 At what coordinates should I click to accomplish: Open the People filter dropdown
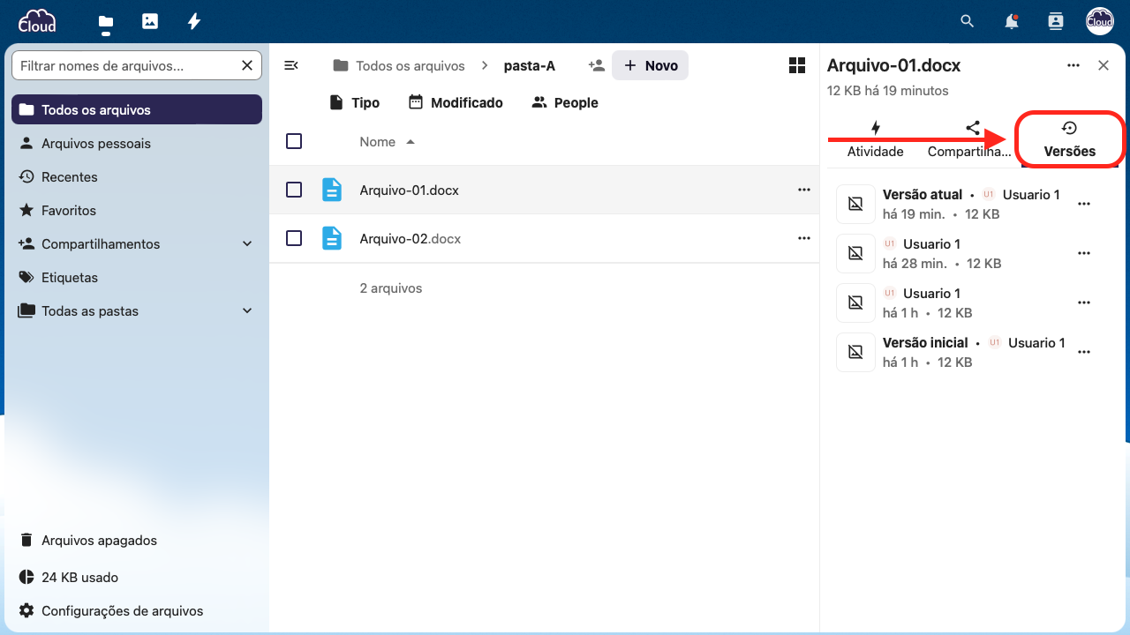565,102
